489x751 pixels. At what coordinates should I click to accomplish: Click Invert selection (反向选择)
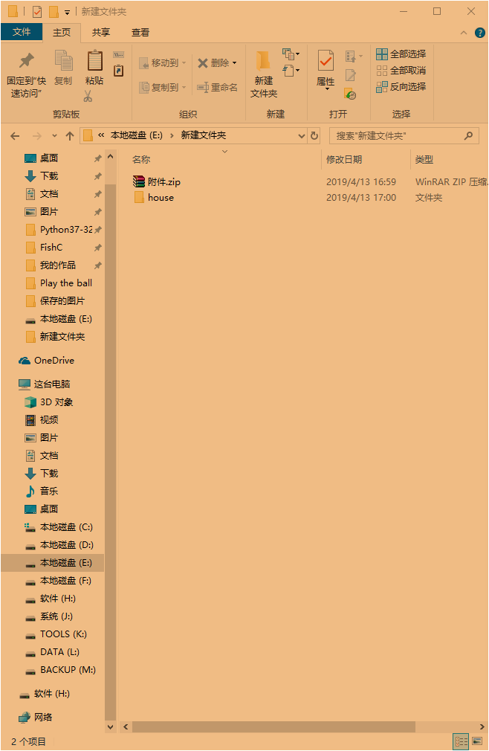point(401,87)
